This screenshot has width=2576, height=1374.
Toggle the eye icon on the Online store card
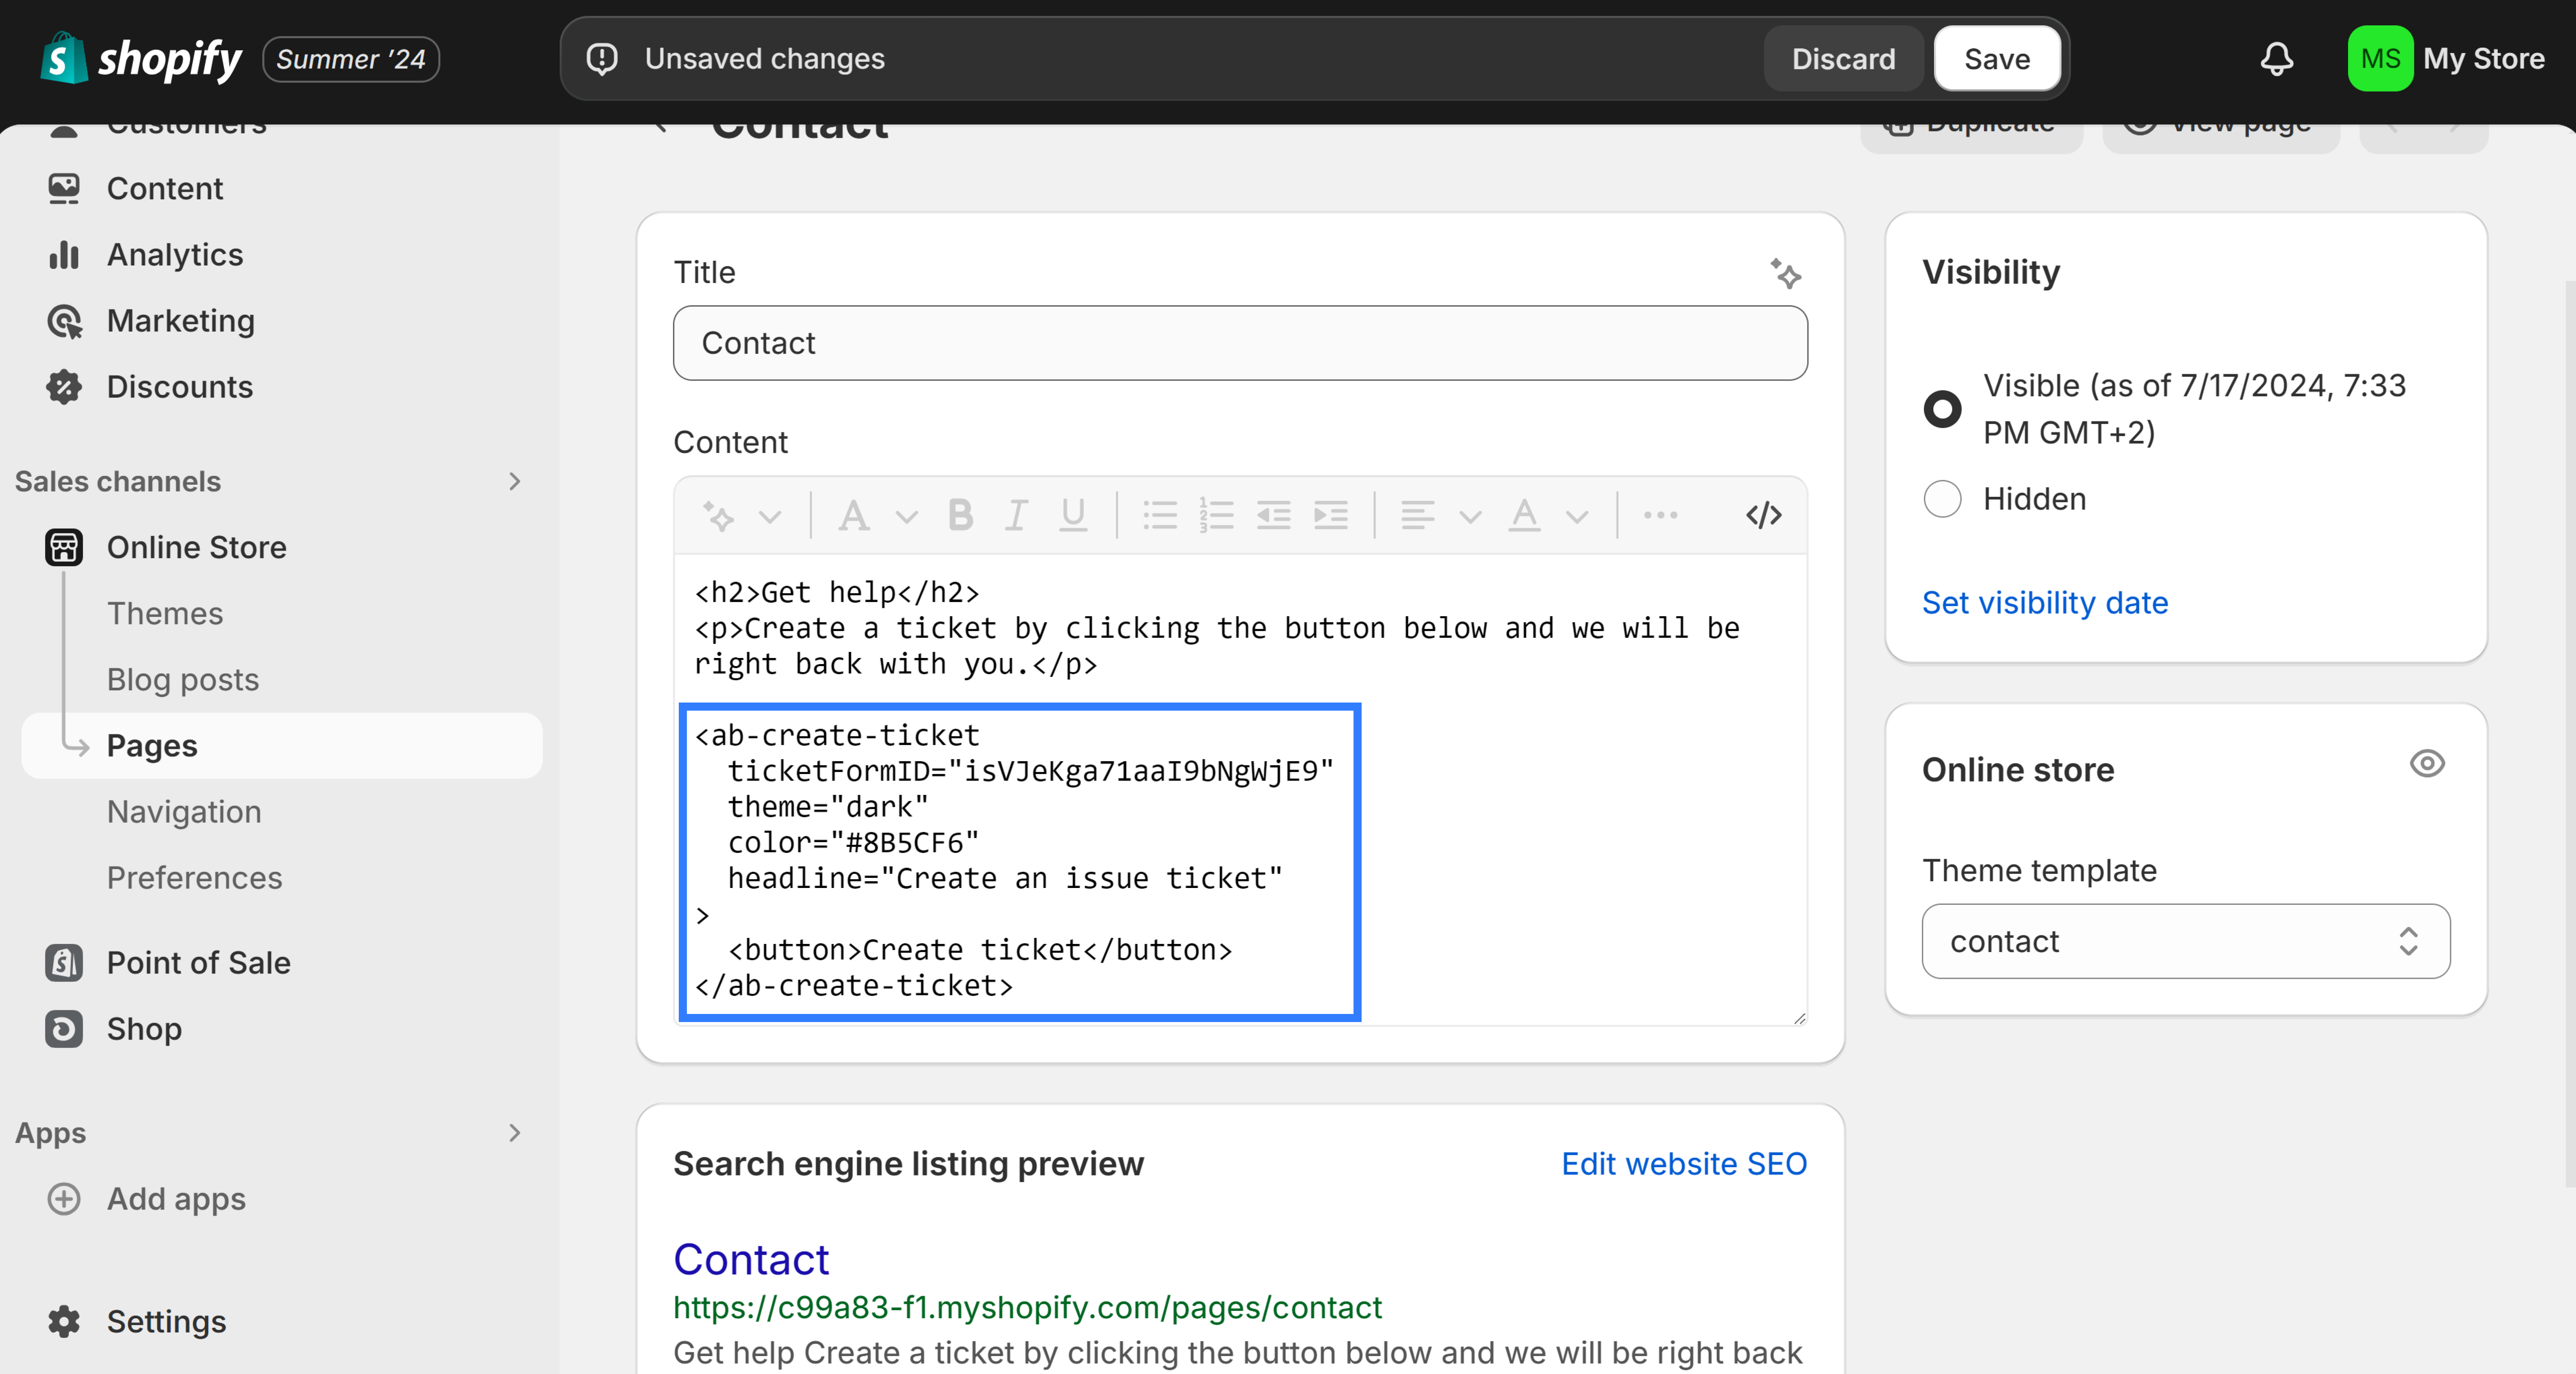click(2427, 764)
